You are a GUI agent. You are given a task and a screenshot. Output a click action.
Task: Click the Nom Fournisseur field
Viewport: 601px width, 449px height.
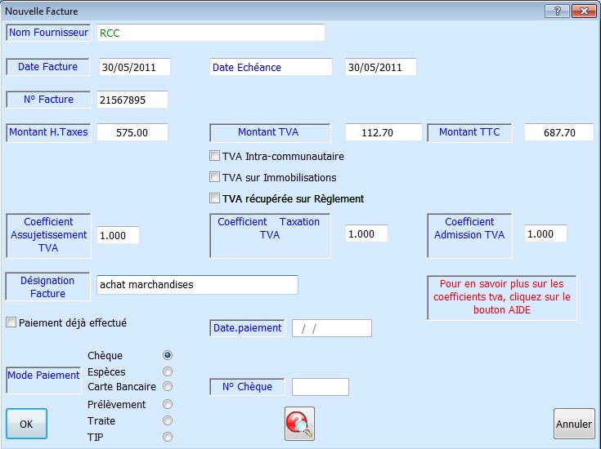209,33
